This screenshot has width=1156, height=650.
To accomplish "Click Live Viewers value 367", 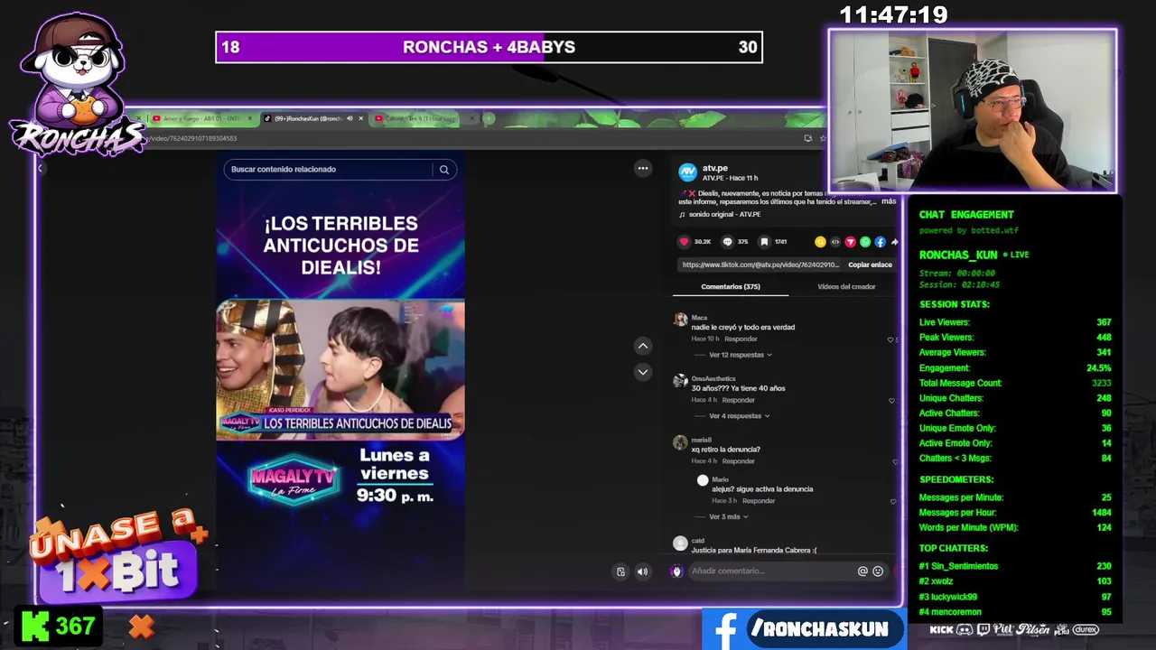I will click(x=1104, y=322).
